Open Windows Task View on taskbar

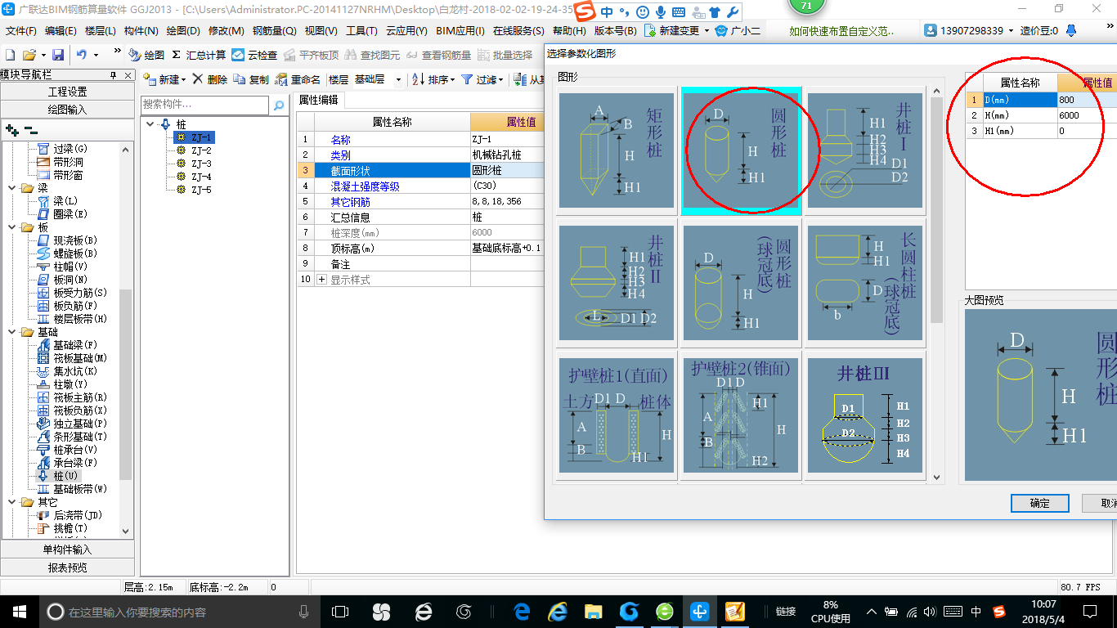click(x=339, y=611)
